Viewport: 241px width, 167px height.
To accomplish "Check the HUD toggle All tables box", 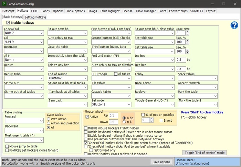I will [116, 74].
